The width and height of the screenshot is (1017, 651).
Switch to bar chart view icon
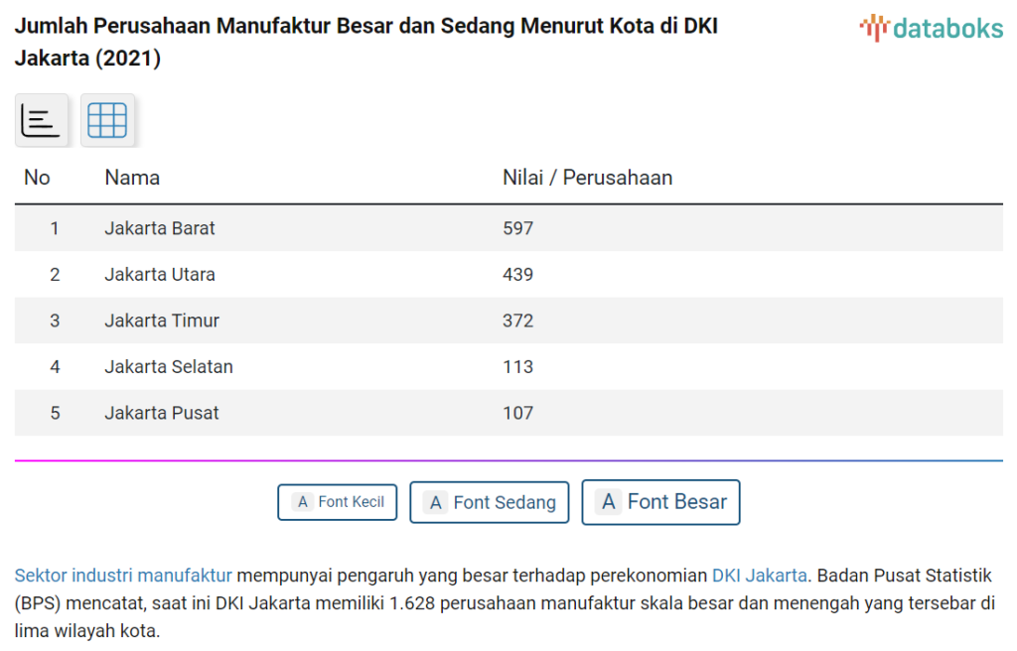[x=42, y=120]
